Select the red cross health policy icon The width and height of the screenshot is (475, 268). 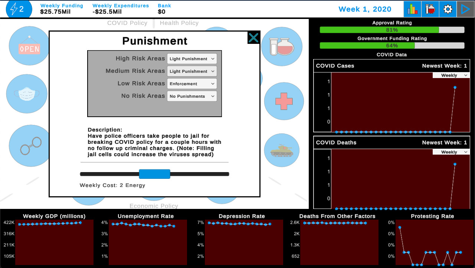(x=284, y=101)
